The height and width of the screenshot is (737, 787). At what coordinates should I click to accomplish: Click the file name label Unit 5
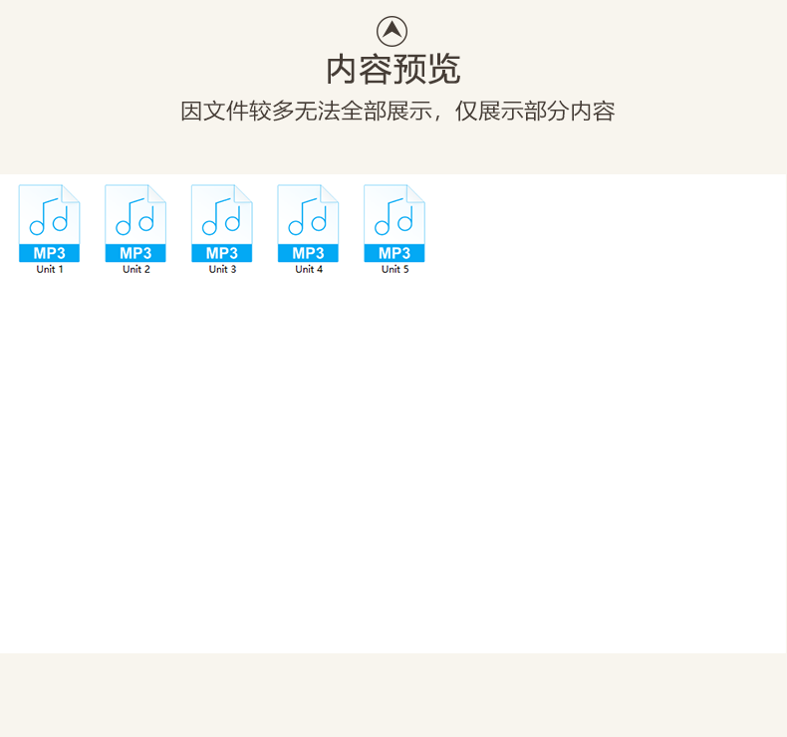(x=395, y=270)
